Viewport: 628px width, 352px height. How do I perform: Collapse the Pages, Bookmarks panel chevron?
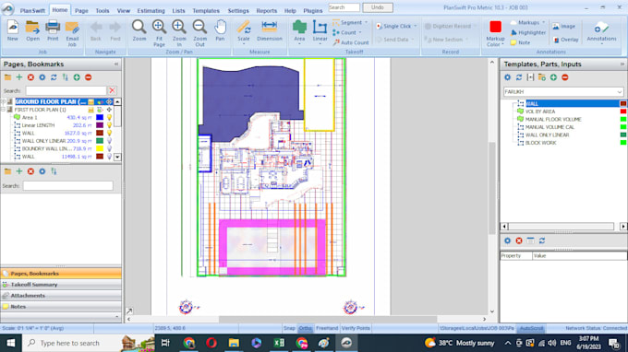116,64
